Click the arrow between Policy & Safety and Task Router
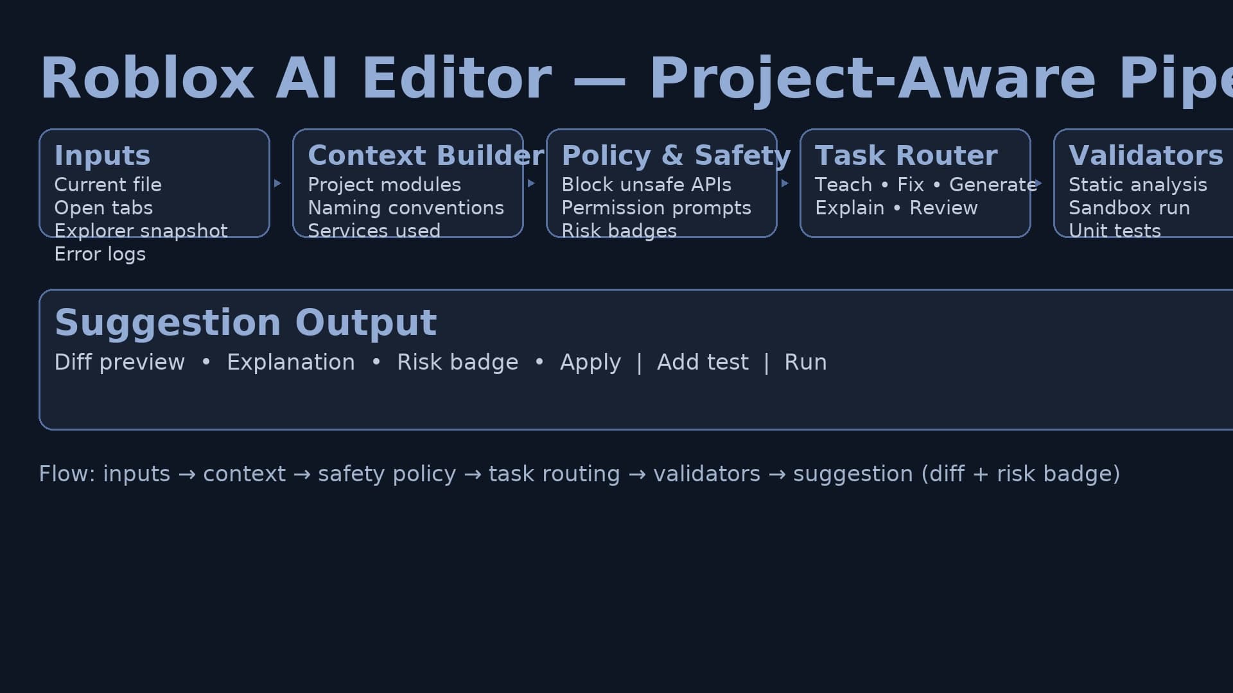Viewport: 1233px width, 693px height. point(785,184)
